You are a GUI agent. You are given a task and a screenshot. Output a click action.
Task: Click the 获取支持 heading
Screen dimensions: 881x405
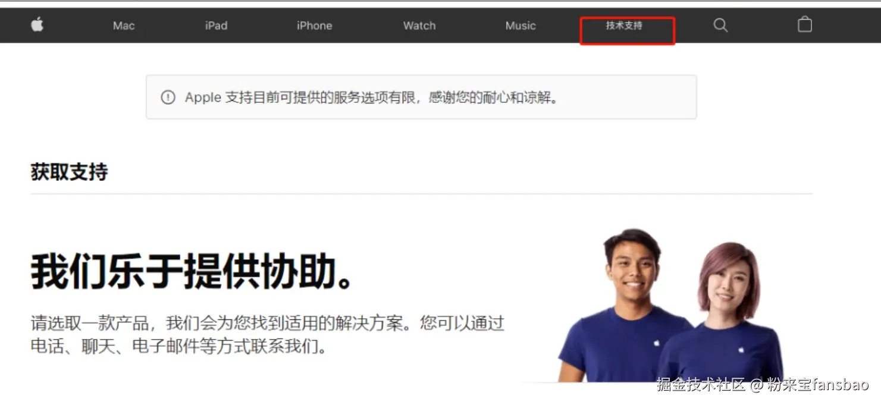[69, 172]
